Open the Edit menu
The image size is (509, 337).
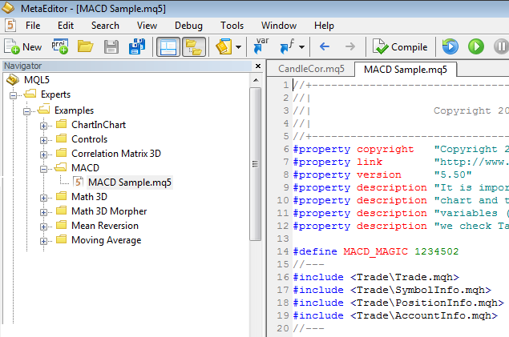click(x=66, y=26)
